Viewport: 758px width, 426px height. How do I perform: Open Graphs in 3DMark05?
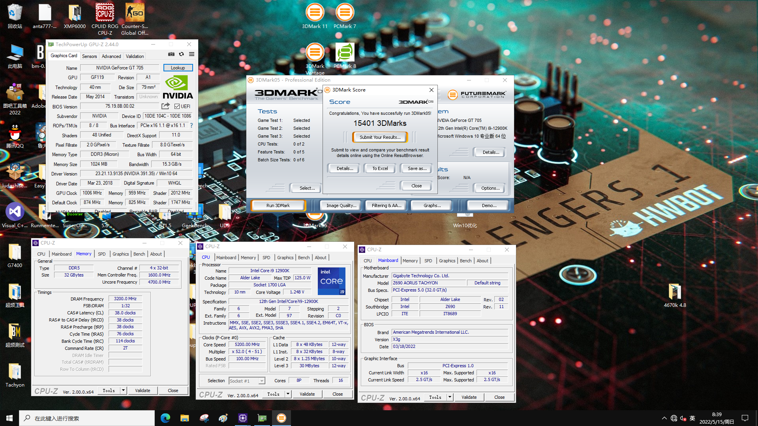pos(432,206)
